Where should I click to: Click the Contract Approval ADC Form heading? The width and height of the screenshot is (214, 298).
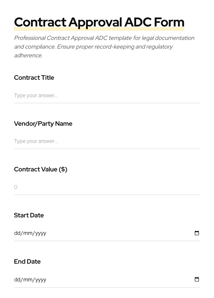point(99,22)
